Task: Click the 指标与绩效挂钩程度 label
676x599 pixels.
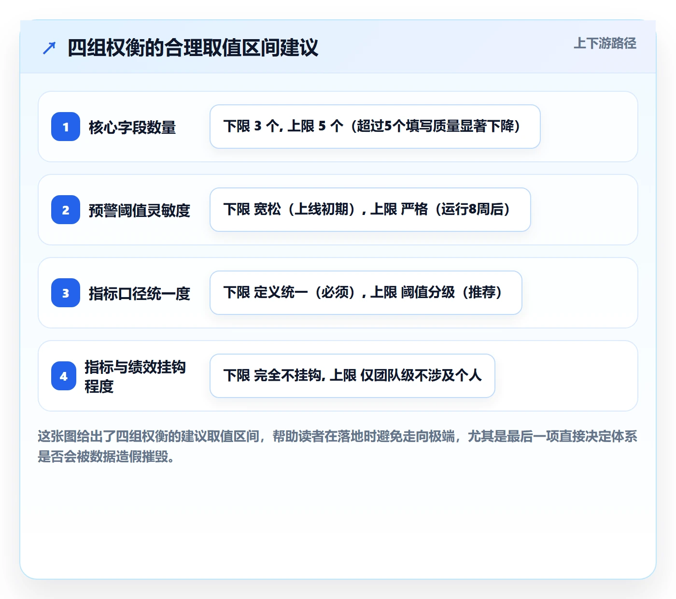Action: click(x=135, y=376)
